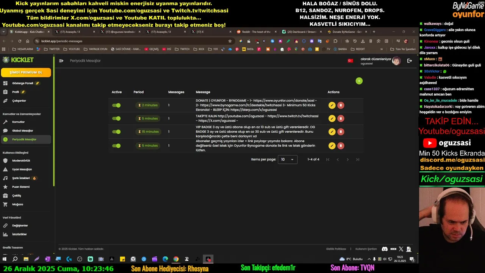Click the oguzsasi profile avatar
This screenshot has width=485, height=273.
click(x=396, y=61)
